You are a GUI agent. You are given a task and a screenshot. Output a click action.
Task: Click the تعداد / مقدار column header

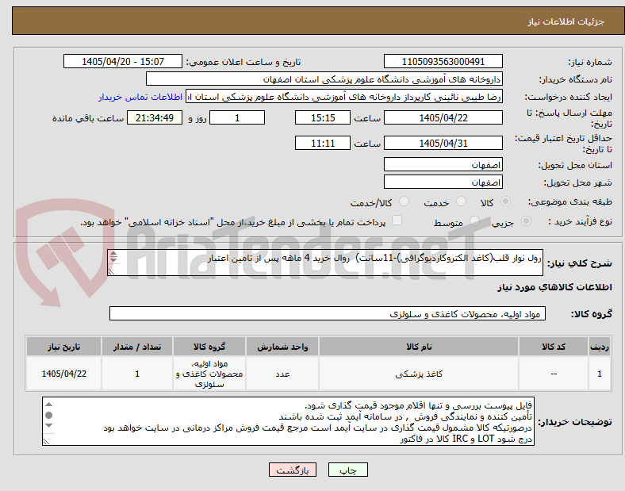[x=137, y=347]
